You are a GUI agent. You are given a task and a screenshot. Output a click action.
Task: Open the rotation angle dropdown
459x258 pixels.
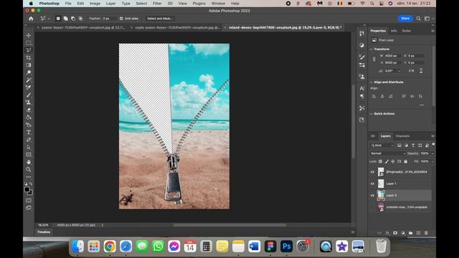click(x=399, y=71)
